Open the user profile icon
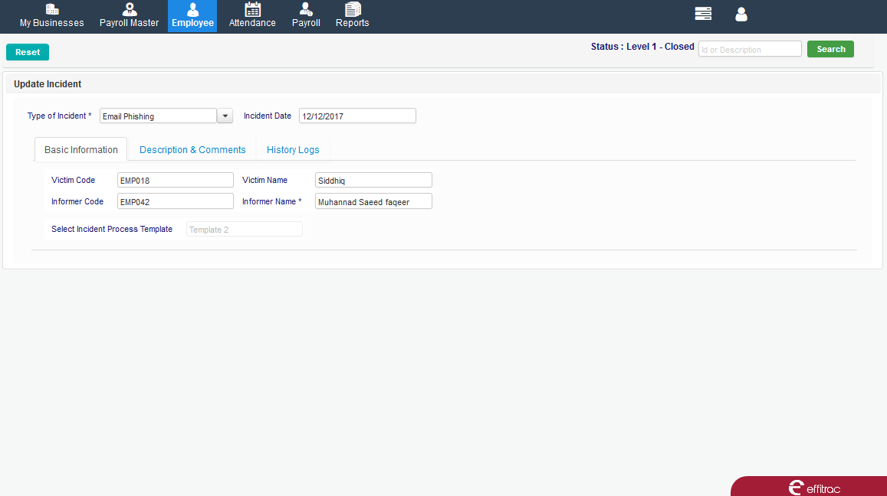 coord(741,14)
